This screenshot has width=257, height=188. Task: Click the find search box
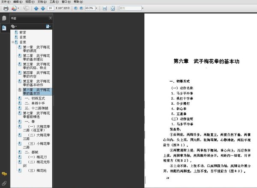pos(130,8)
